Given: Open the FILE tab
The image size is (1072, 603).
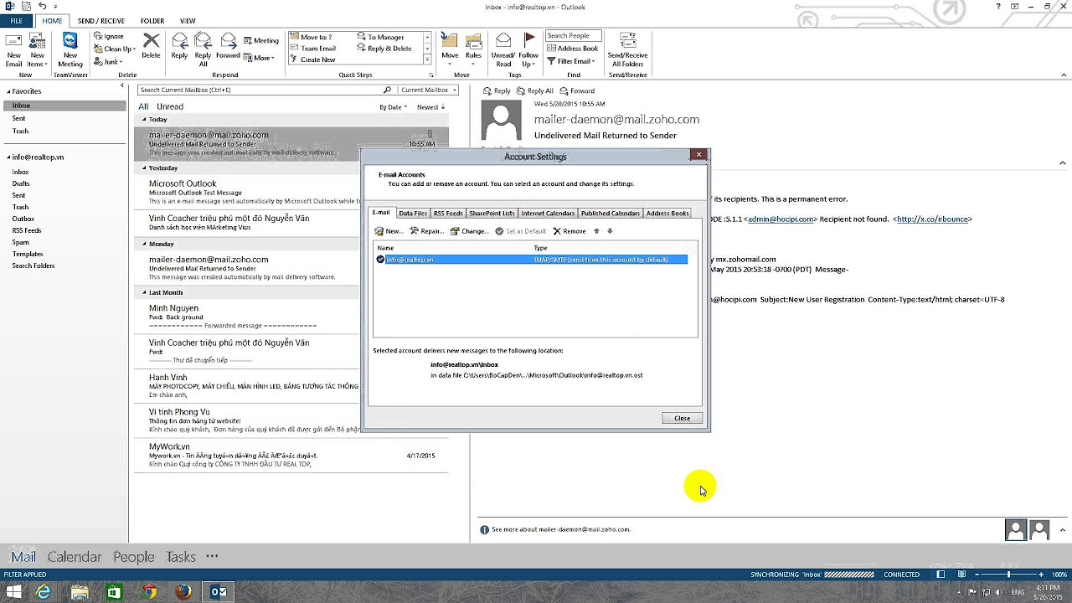Looking at the screenshot, I should click(x=16, y=20).
